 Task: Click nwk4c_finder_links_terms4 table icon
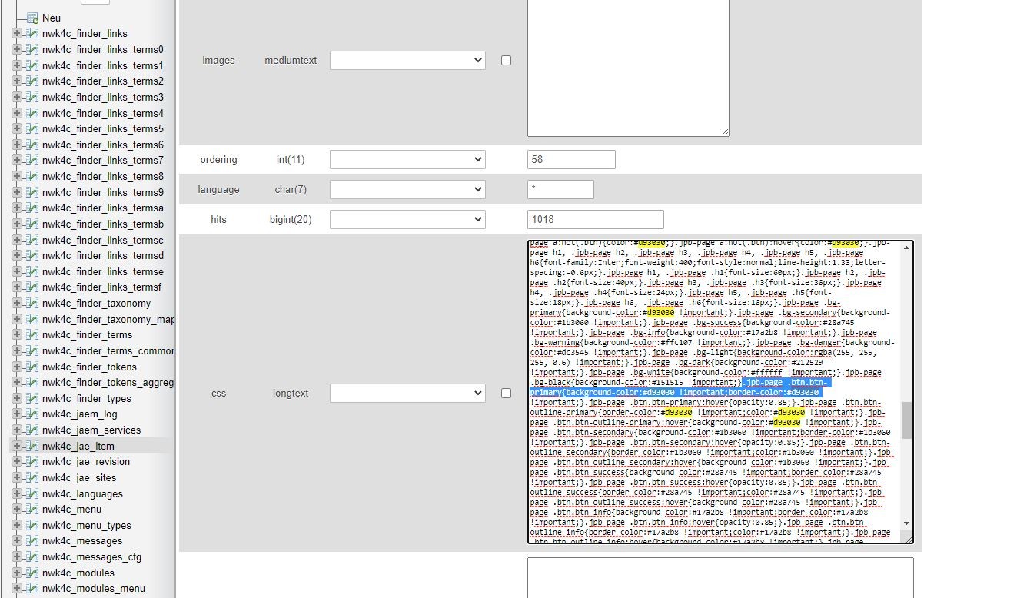(32, 113)
